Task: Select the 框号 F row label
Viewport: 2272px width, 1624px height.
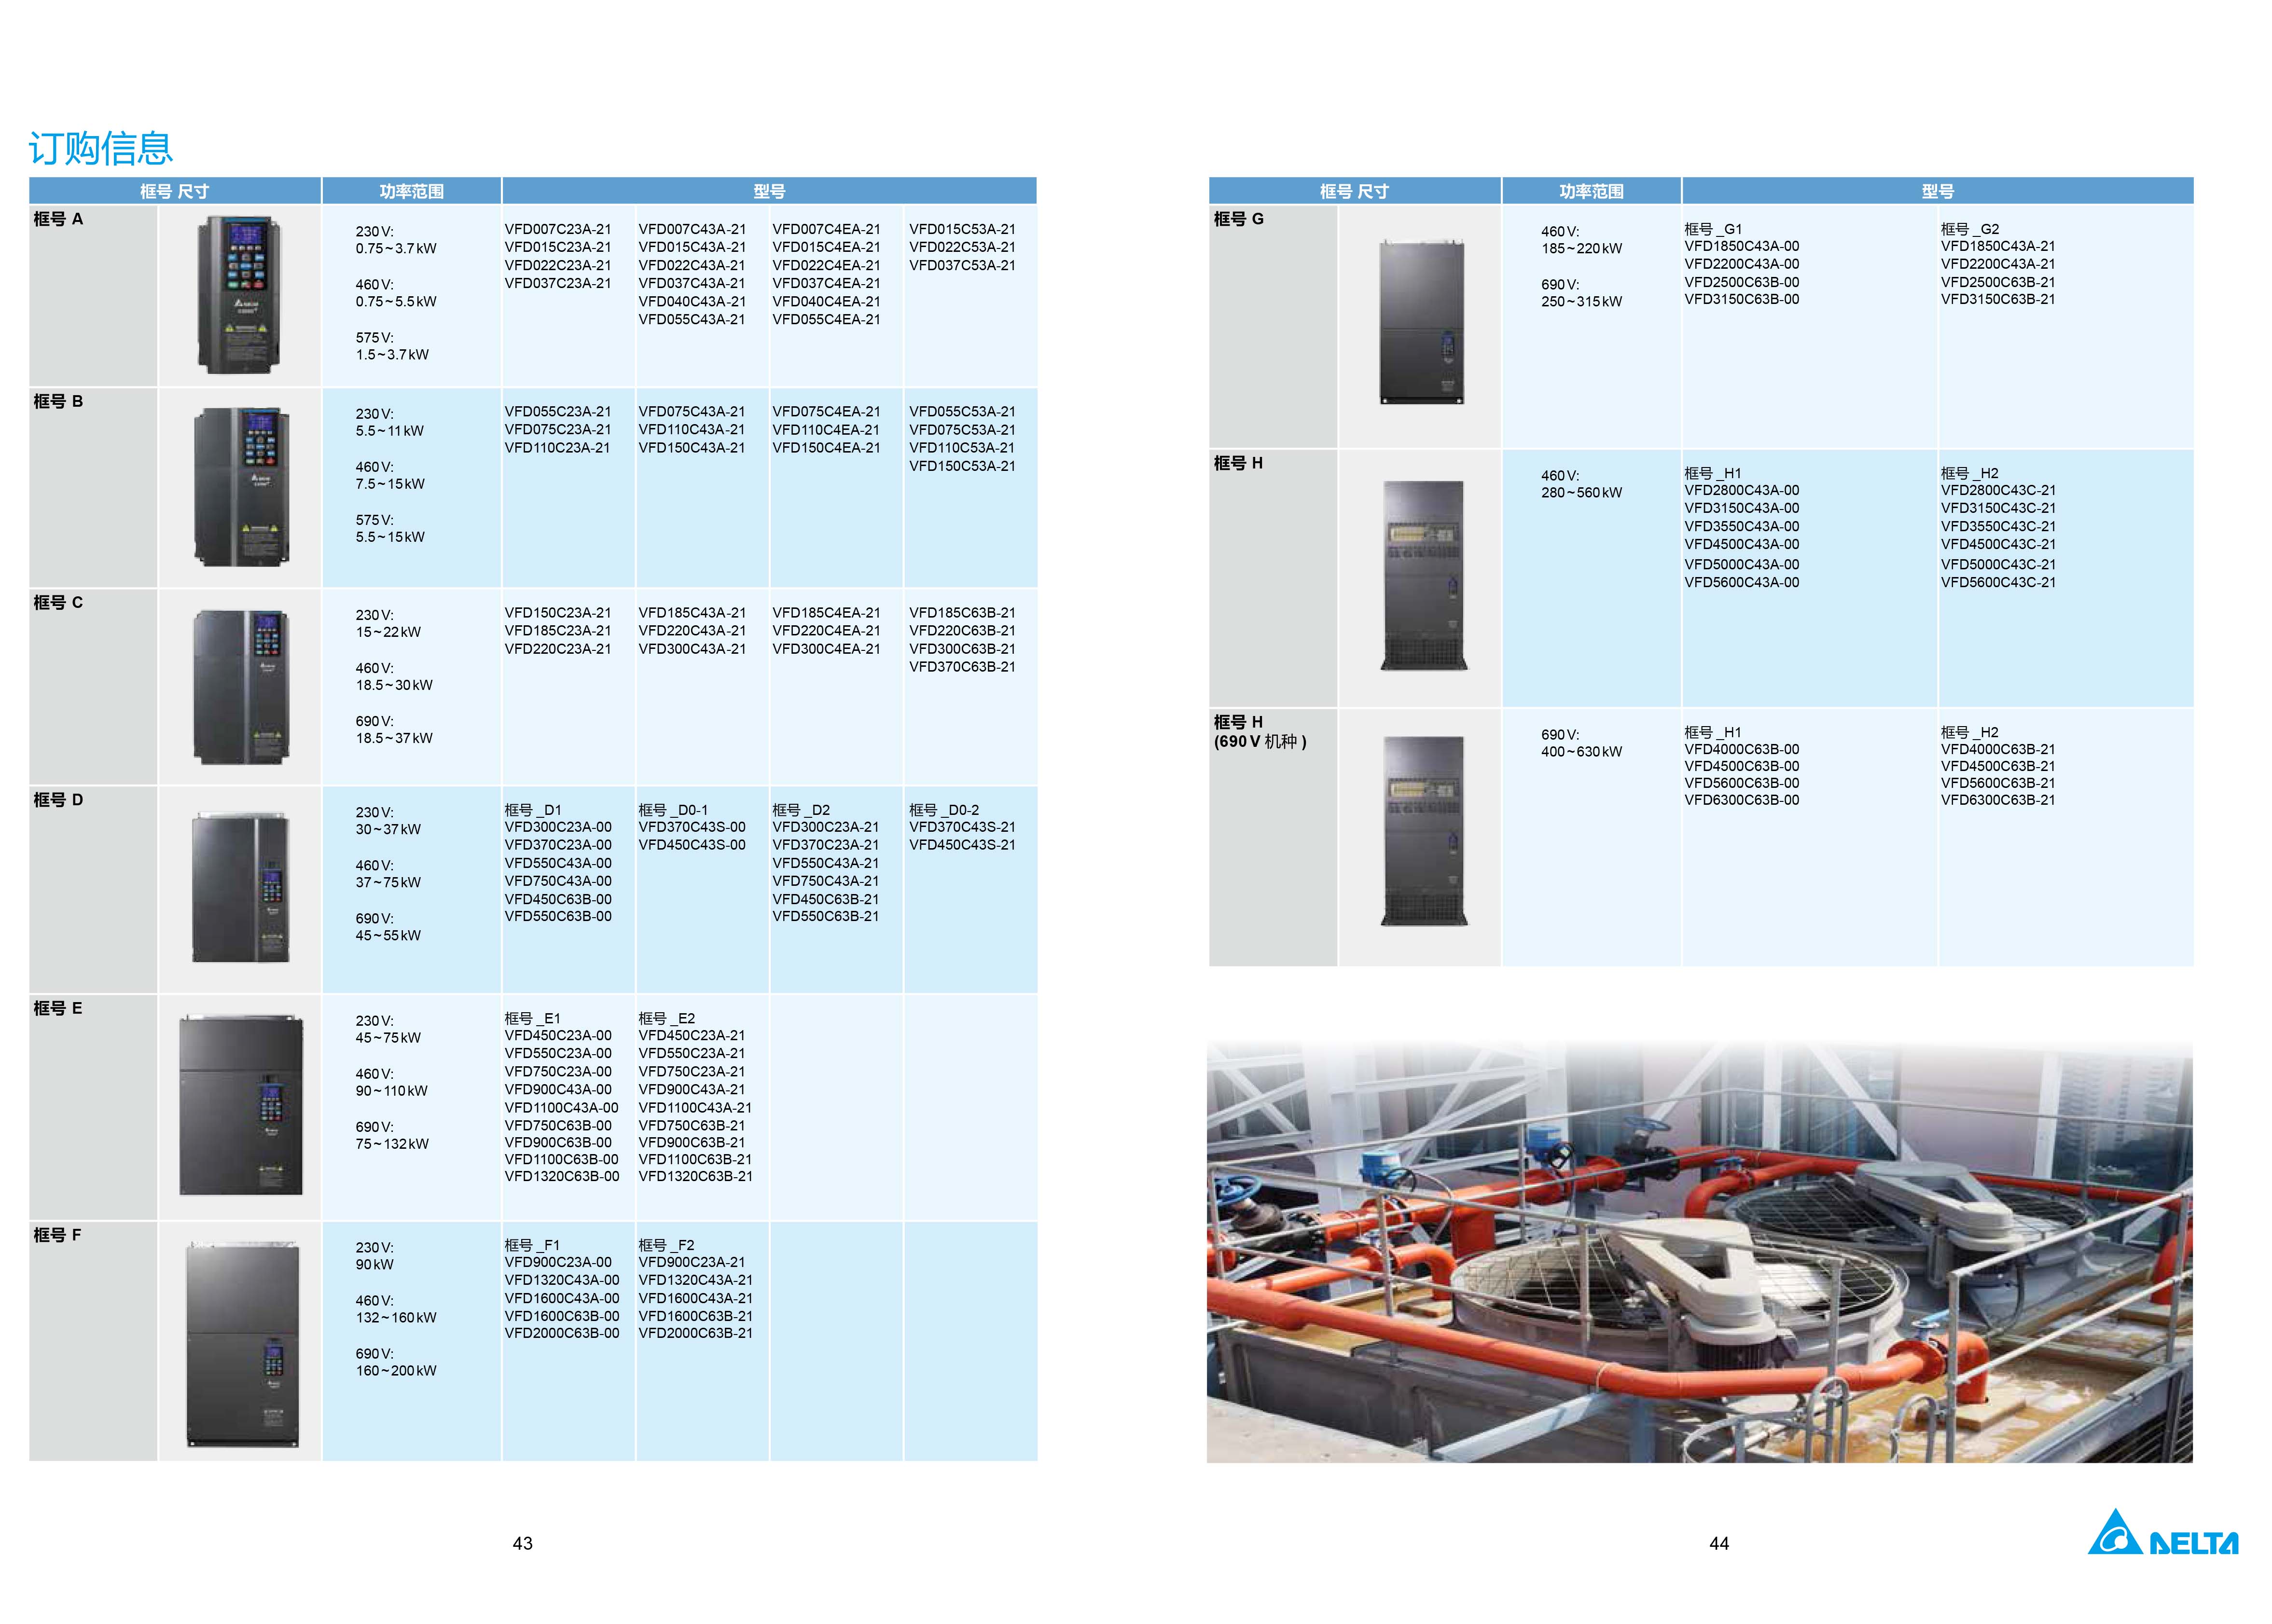Action: pyautogui.click(x=58, y=1235)
